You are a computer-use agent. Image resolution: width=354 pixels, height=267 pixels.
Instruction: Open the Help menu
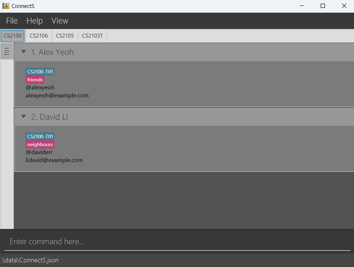(34, 21)
